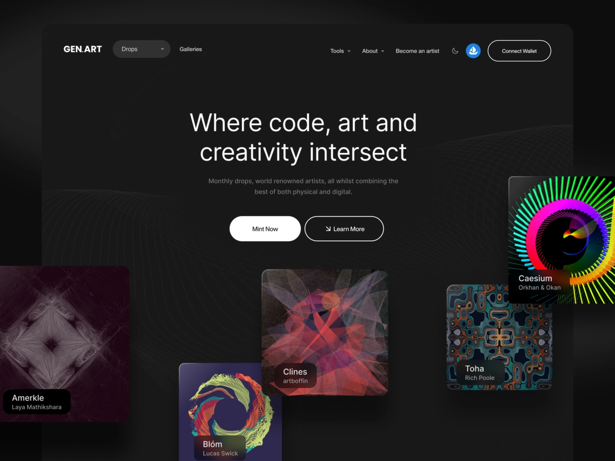Click the Orkhan & Okan artist label
This screenshot has height=461, width=615.
(539, 287)
